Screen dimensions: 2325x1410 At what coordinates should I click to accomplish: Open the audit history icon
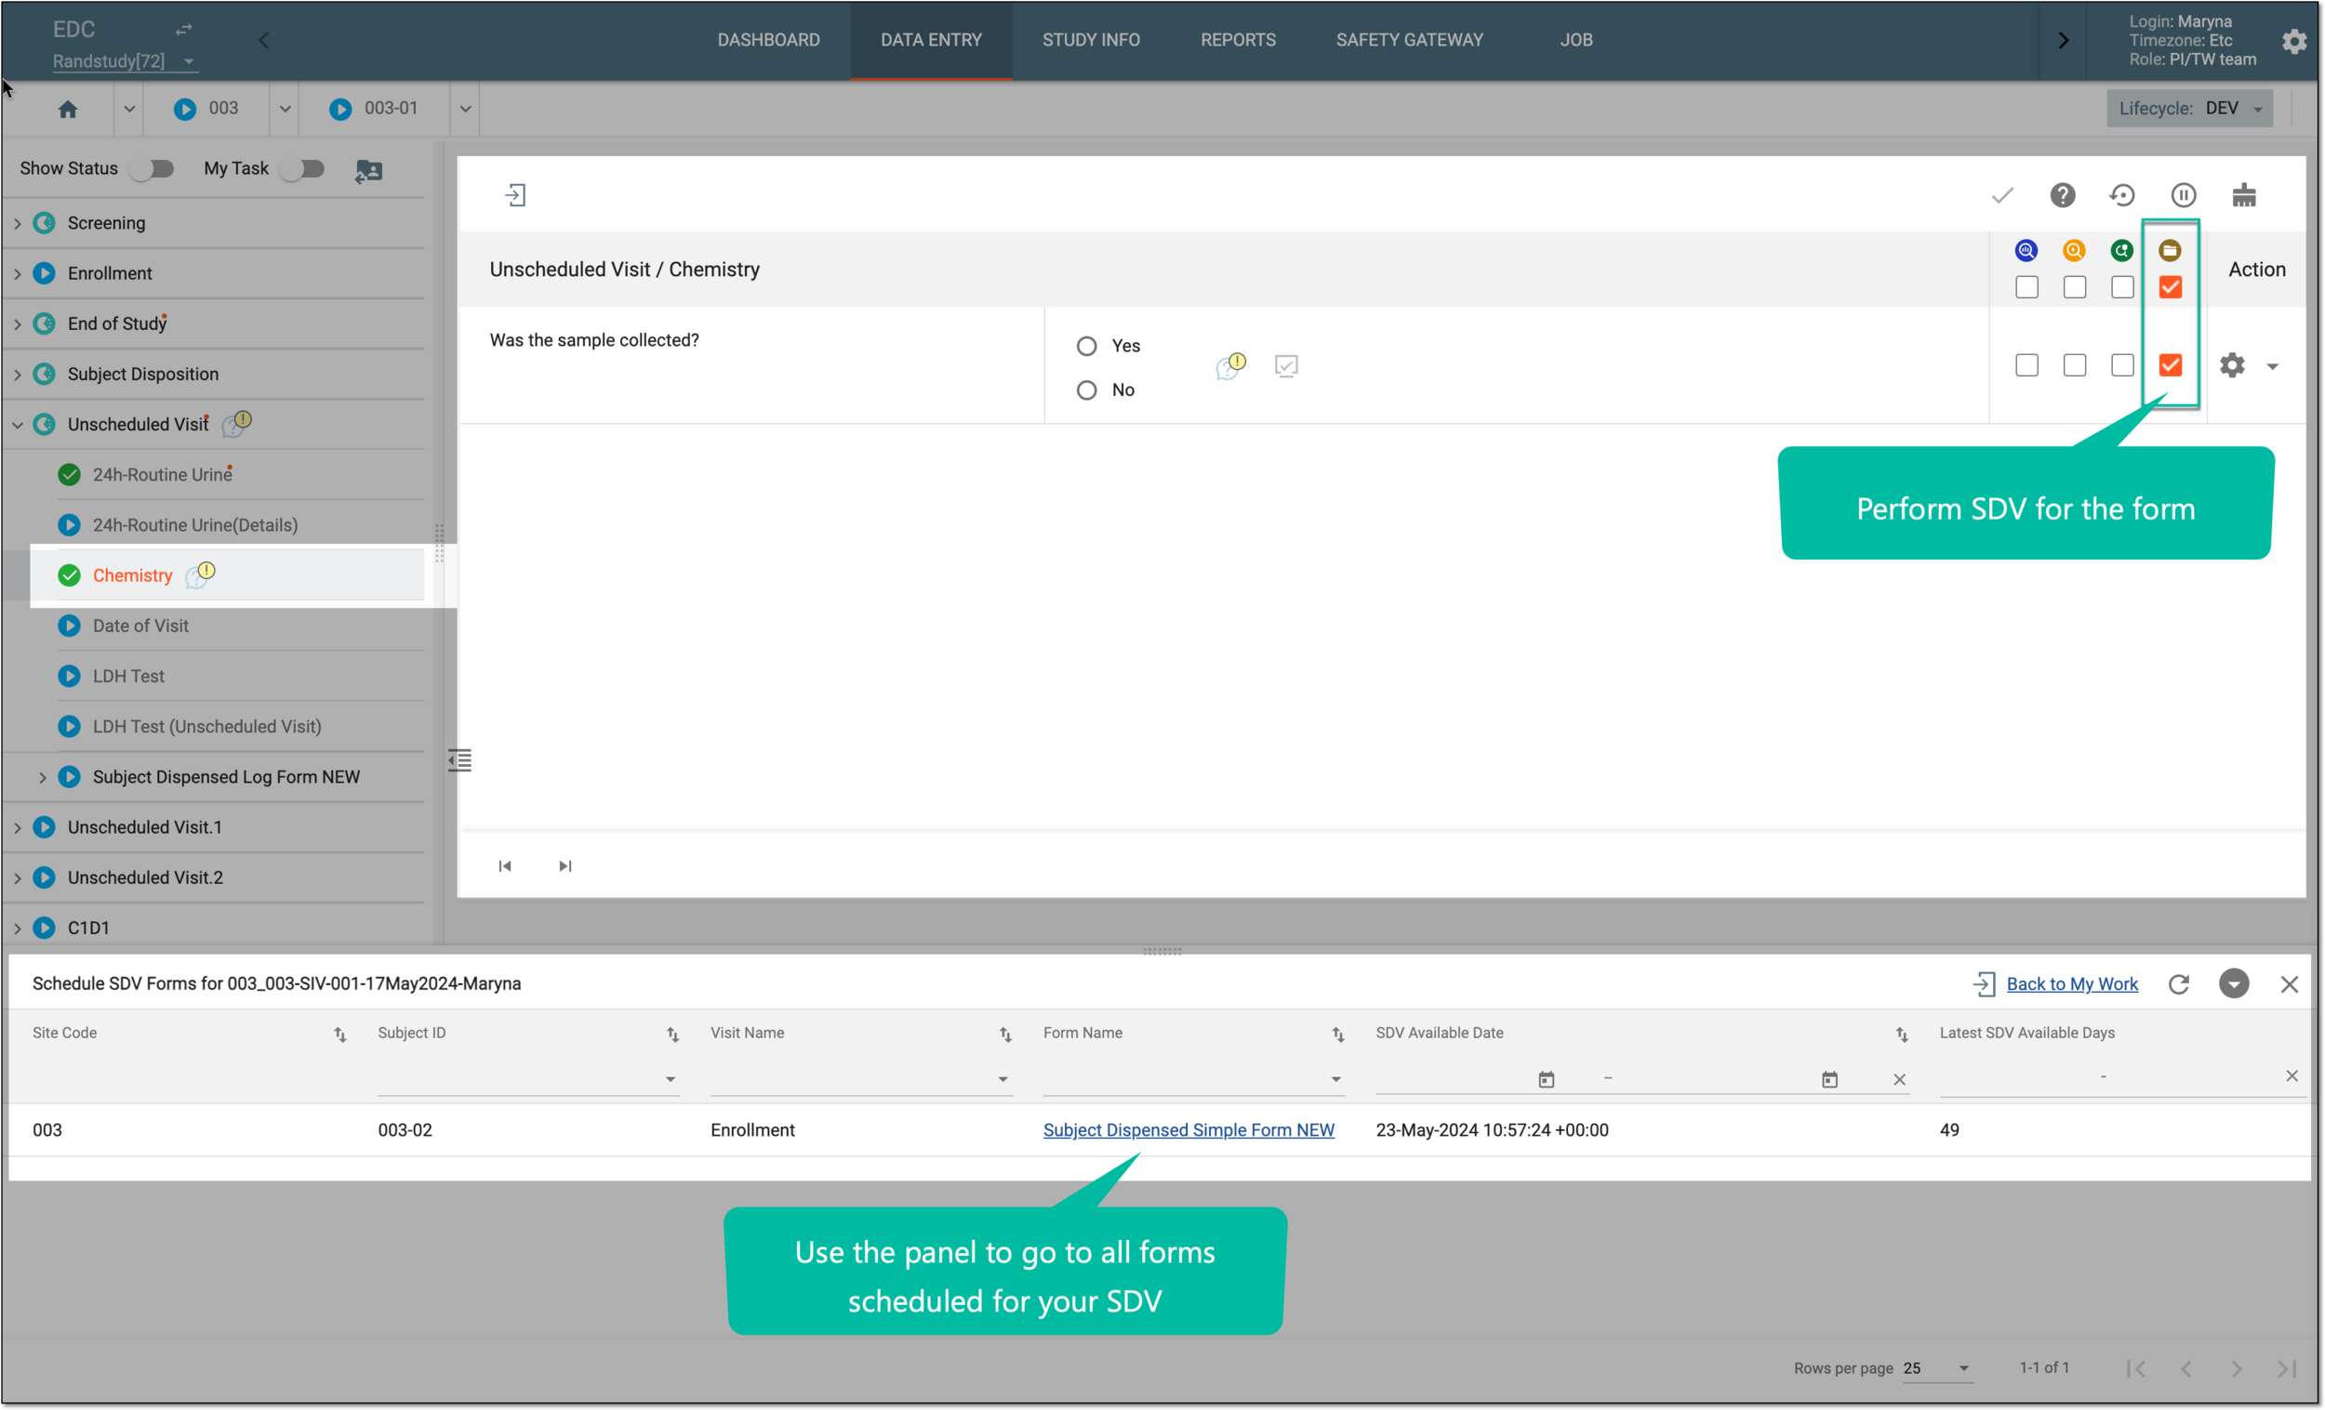[2122, 195]
